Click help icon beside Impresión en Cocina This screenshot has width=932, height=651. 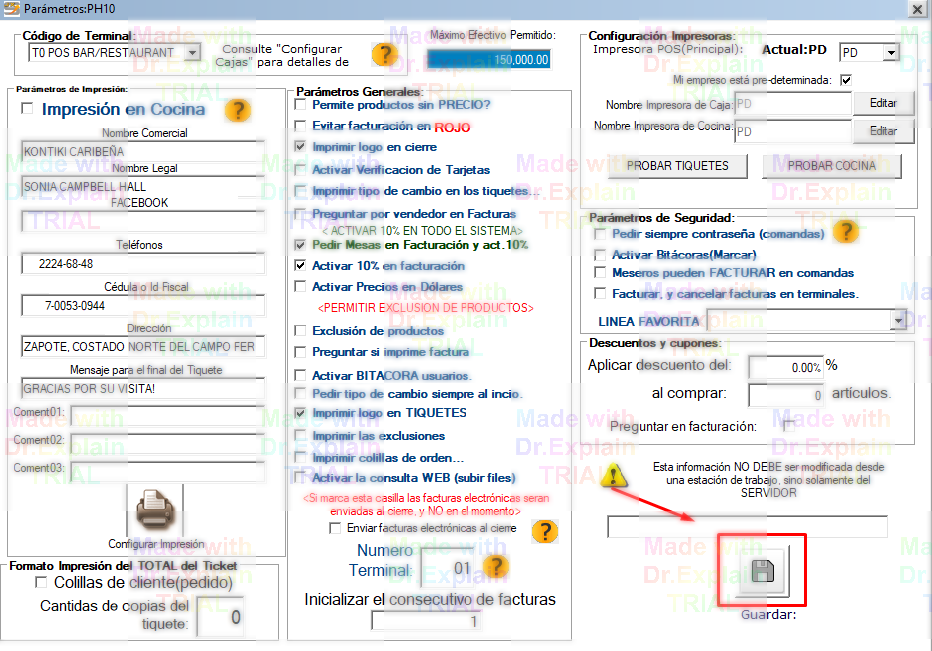click(237, 110)
